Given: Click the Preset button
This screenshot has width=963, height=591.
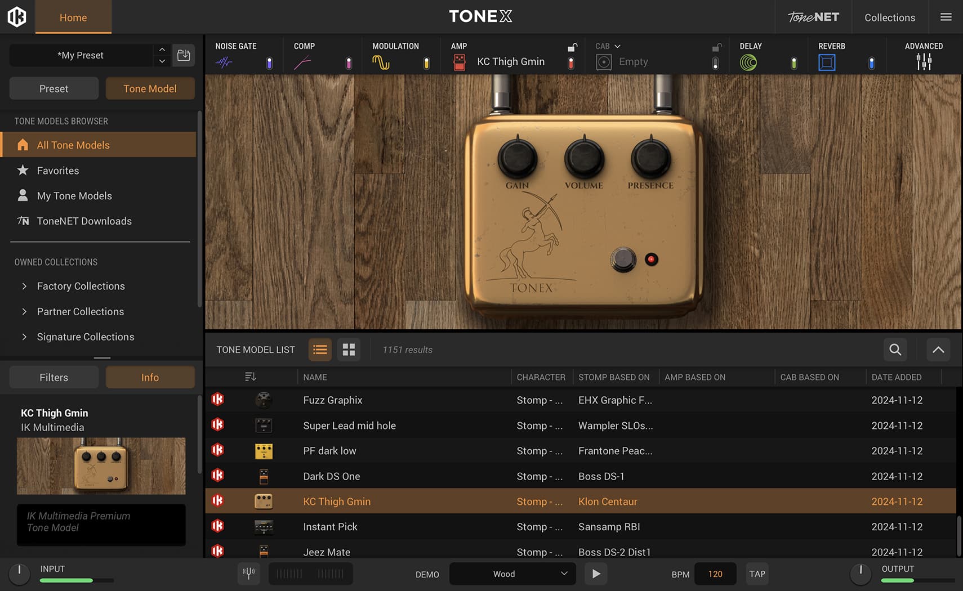Looking at the screenshot, I should pos(54,88).
